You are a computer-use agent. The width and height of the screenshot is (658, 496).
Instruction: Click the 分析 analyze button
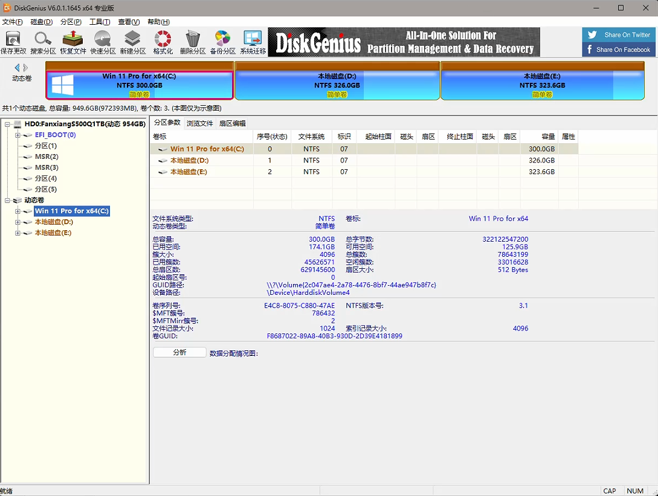179,352
